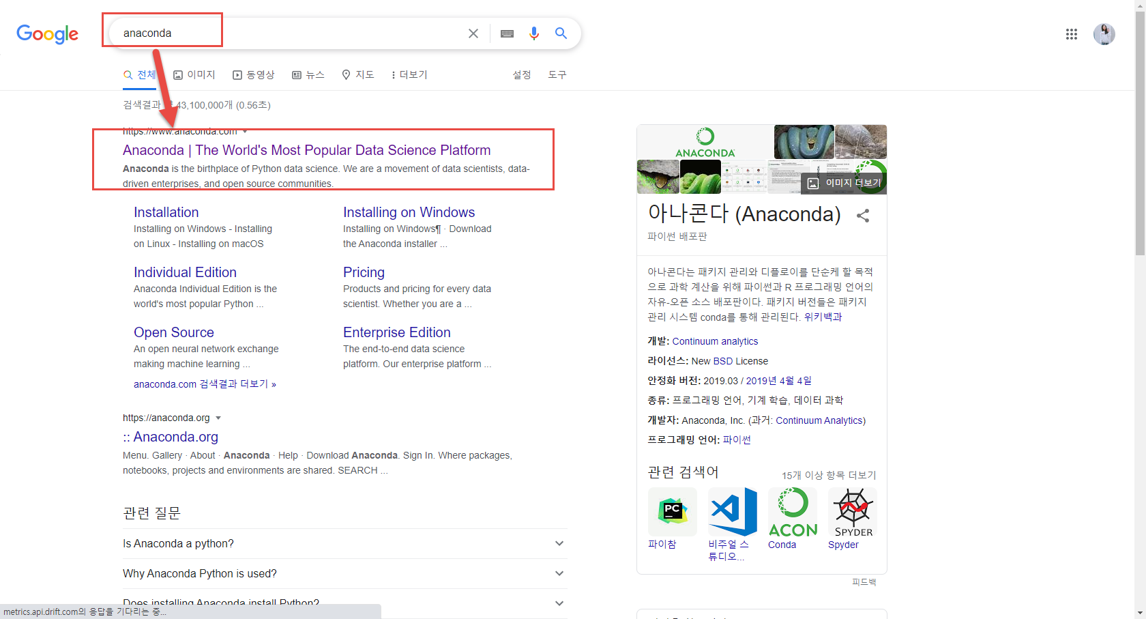Expand Does installing Anaconda install Python?
This screenshot has width=1146, height=619.
[344, 603]
